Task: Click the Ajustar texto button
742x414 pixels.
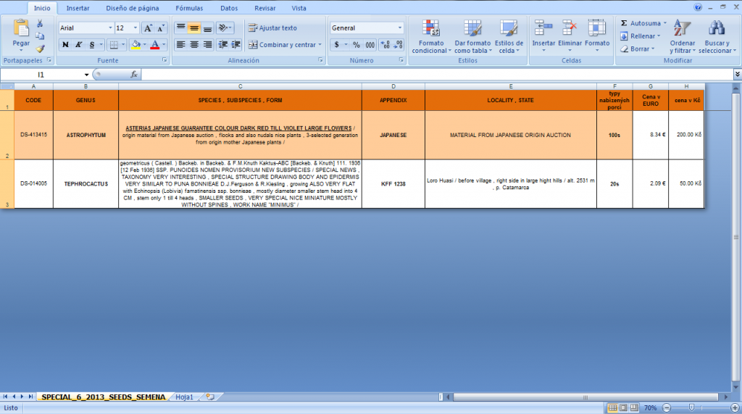Action: click(x=272, y=28)
